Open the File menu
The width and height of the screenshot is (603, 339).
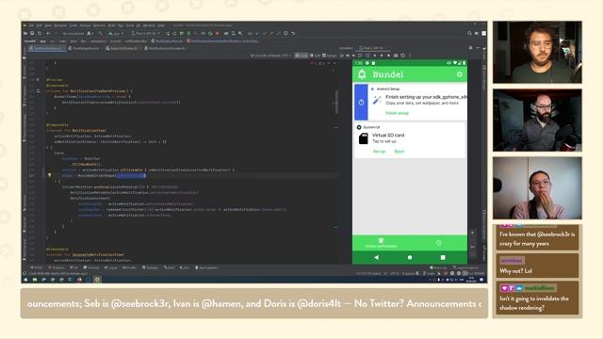click(x=31, y=25)
